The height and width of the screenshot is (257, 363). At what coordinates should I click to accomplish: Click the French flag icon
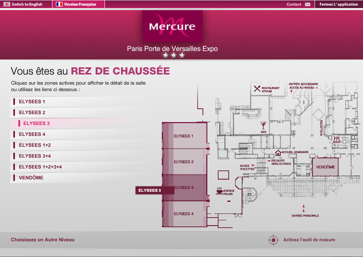tap(59, 4)
